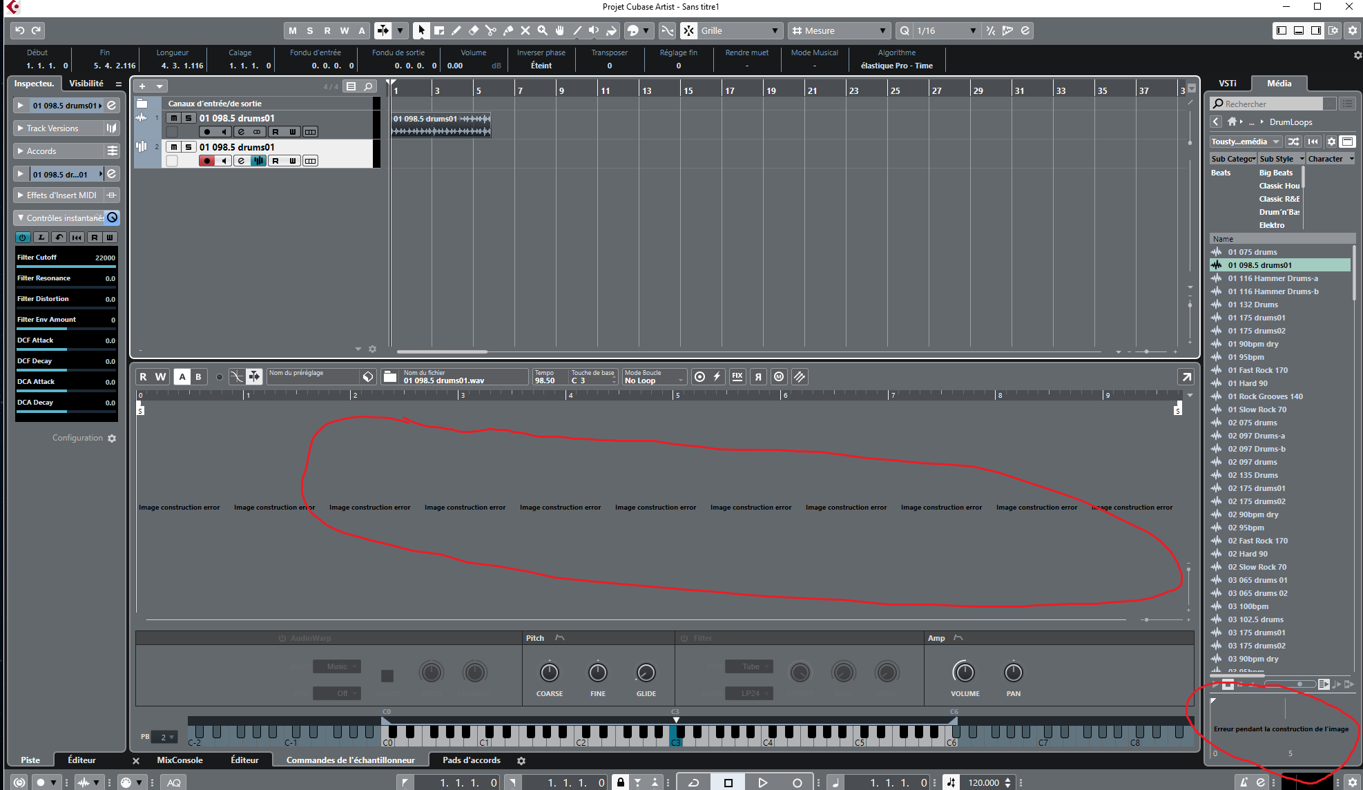The image size is (1363, 790).
Task: Select Big Beats sub style filter
Action: click(1275, 173)
